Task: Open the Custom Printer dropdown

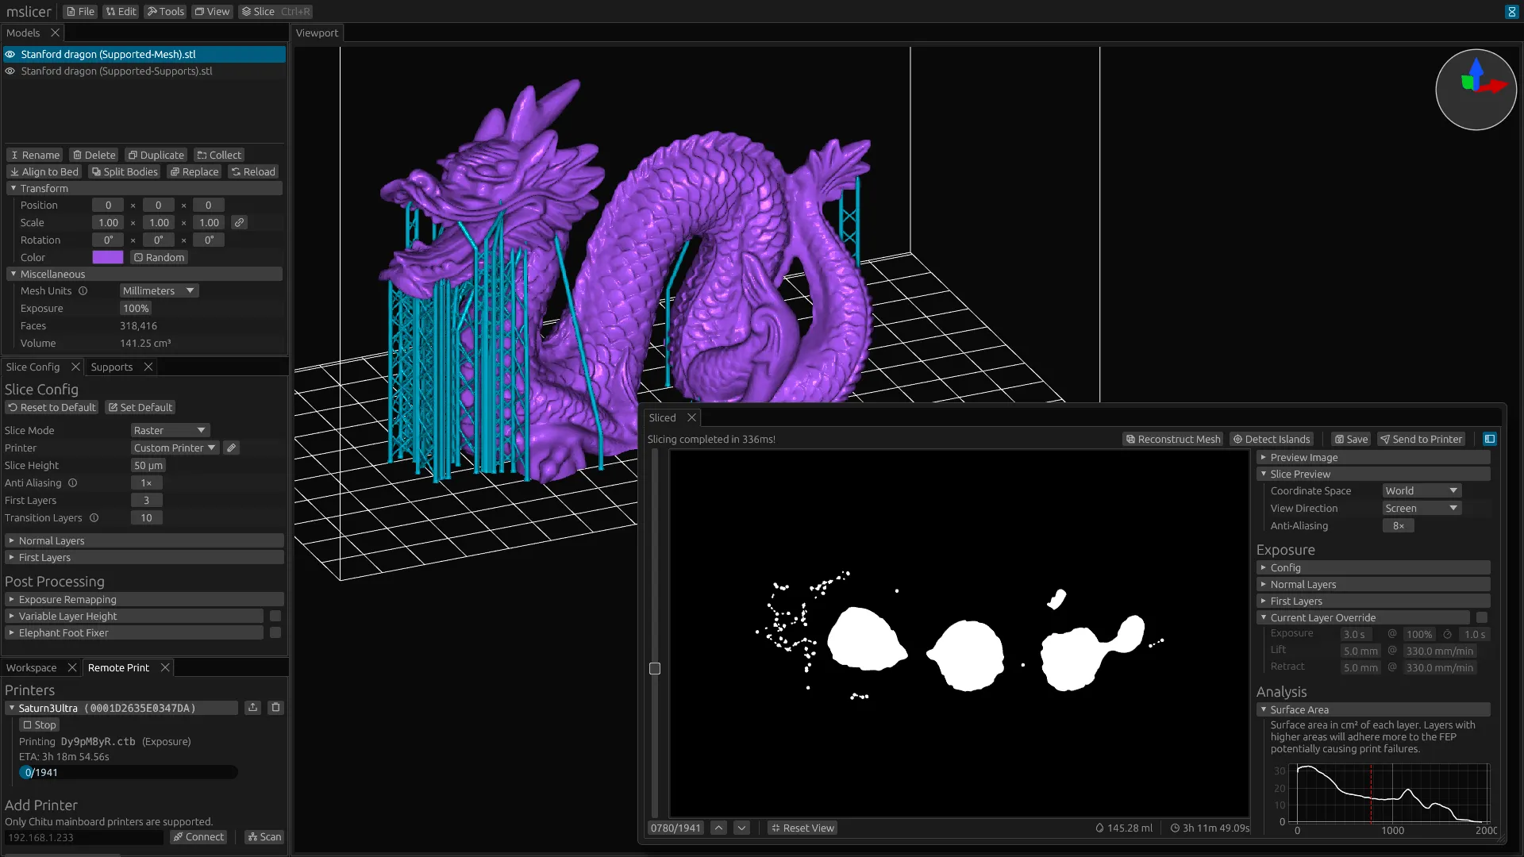Action: tap(175, 448)
